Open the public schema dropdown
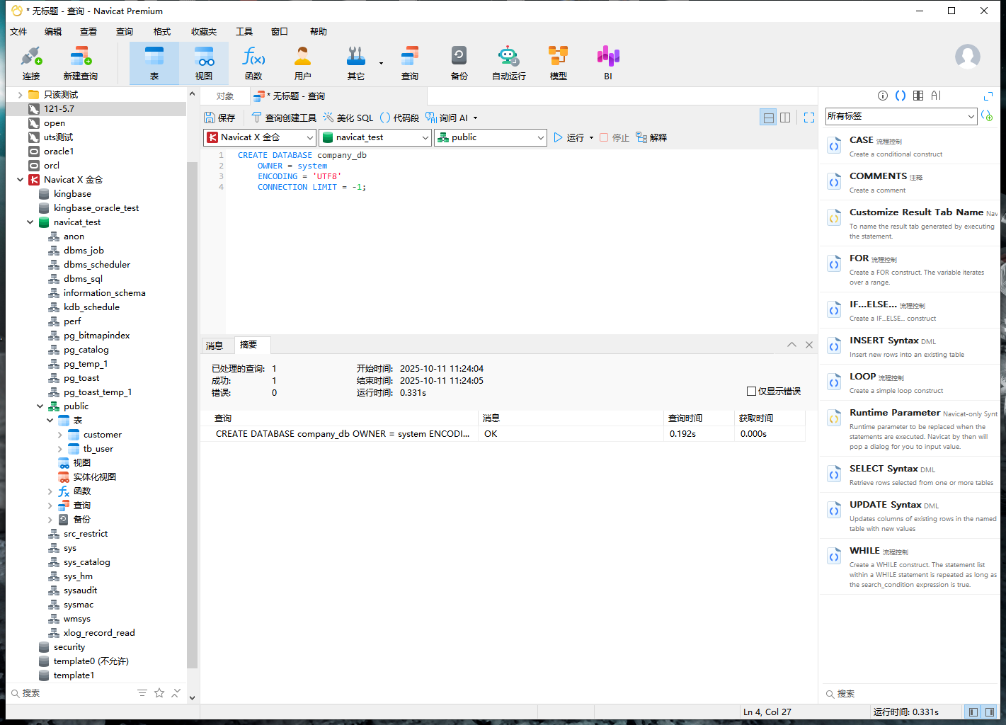Viewport: 1006px width, 725px height. coord(491,137)
